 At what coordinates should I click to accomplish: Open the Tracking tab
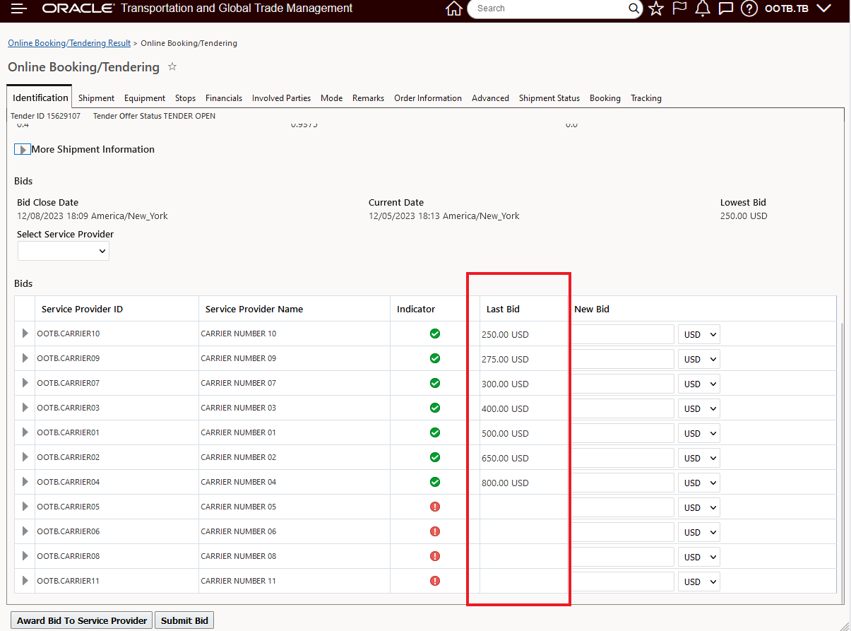(646, 98)
